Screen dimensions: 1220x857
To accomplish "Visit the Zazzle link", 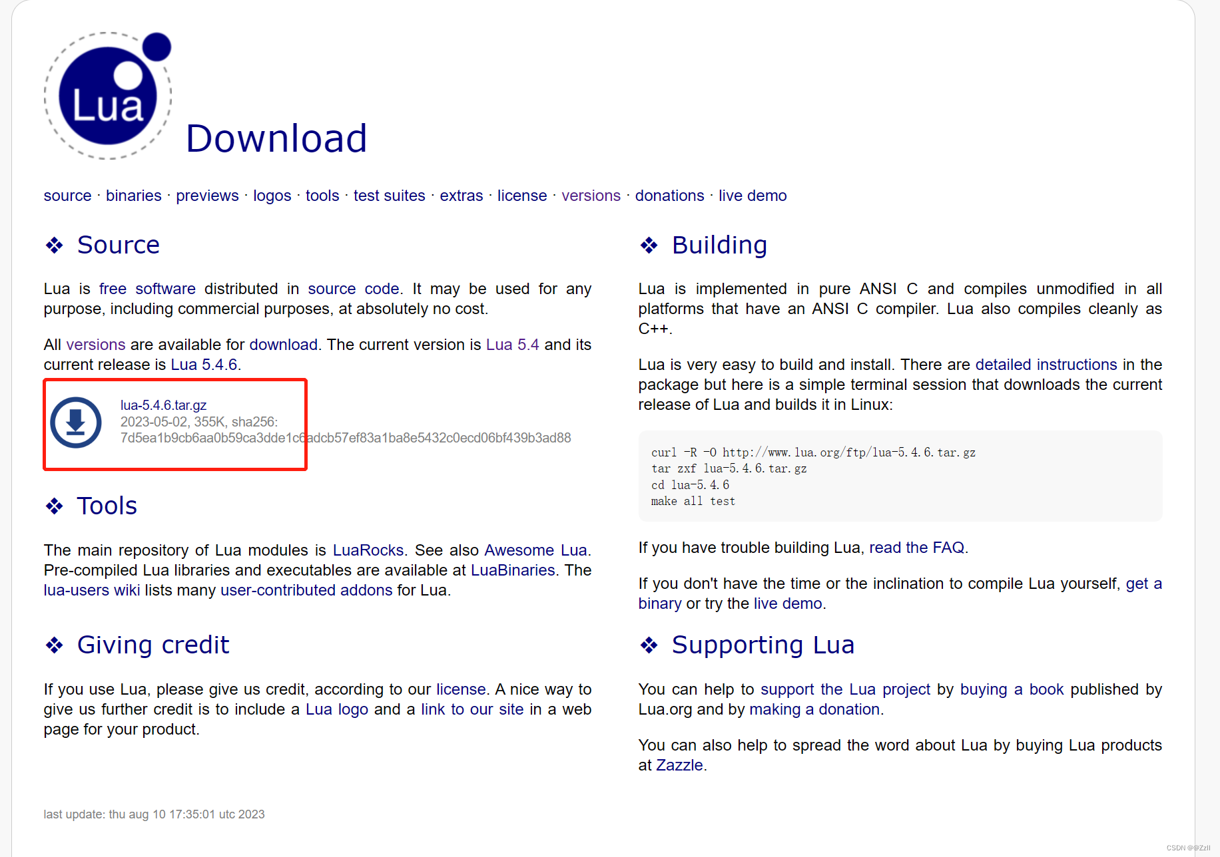I will (x=679, y=765).
